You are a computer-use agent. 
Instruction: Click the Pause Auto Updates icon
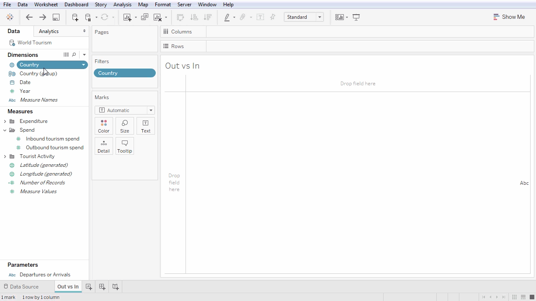coord(88,17)
